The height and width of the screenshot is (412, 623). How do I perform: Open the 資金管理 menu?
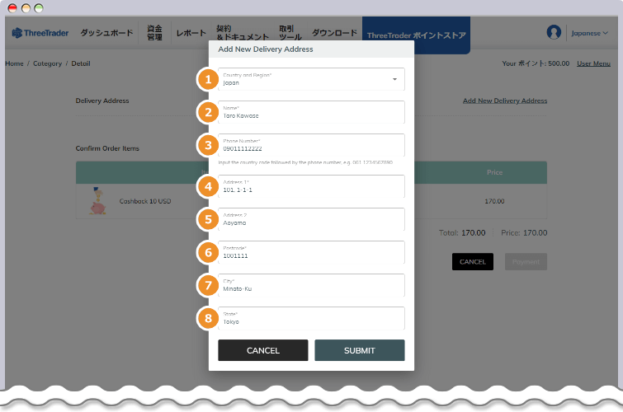(154, 33)
